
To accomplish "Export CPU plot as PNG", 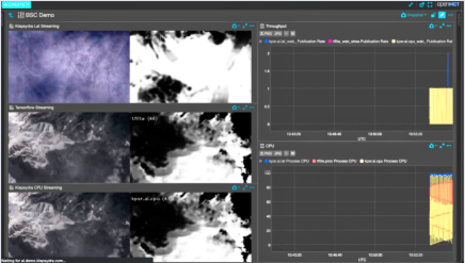I will click(266, 153).
